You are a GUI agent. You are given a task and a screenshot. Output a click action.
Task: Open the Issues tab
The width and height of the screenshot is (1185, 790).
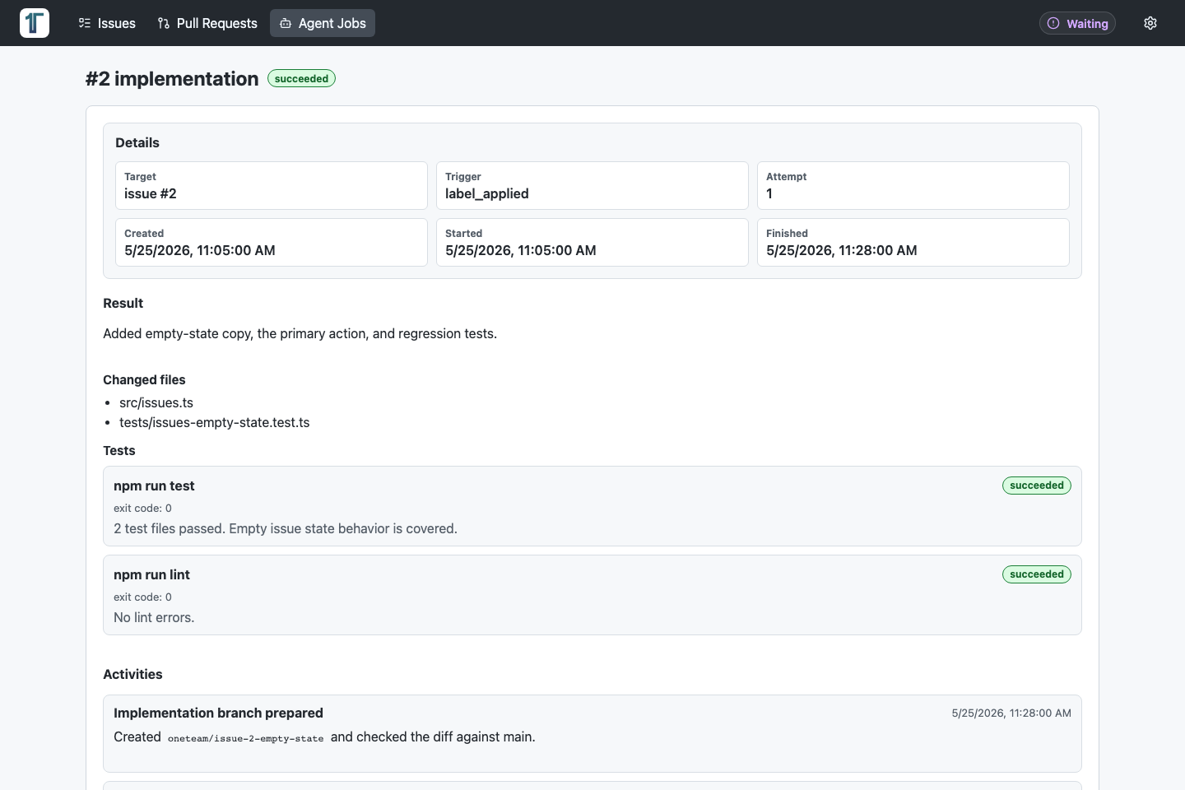pyautogui.click(x=107, y=23)
